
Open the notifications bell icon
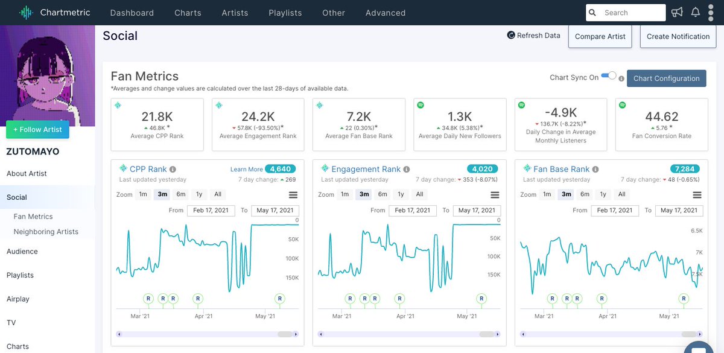pyautogui.click(x=696, y=12)
